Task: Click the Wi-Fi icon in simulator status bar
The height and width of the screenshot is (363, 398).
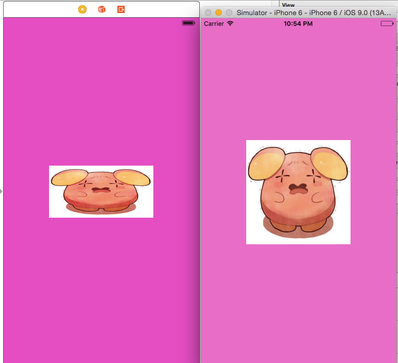Action: 230,23
